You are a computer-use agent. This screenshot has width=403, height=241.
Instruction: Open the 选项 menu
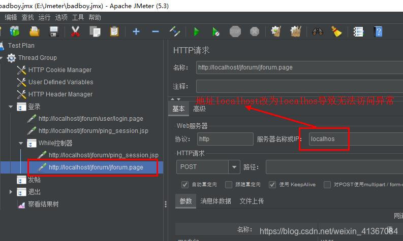[x=61, y=17]
